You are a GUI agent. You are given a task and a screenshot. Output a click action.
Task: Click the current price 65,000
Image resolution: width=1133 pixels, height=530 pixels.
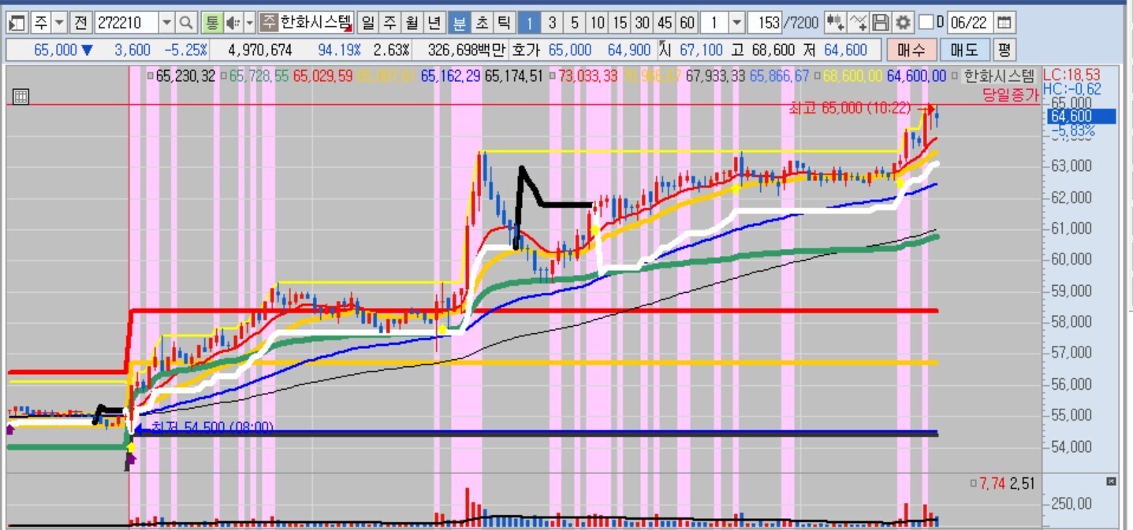(x=55, y=50)
